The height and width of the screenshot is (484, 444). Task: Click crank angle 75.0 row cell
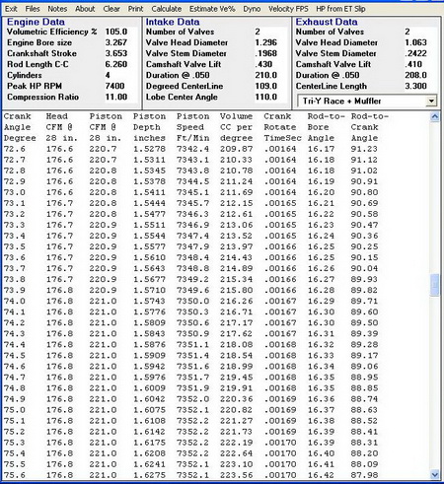(x=14, y=410)
